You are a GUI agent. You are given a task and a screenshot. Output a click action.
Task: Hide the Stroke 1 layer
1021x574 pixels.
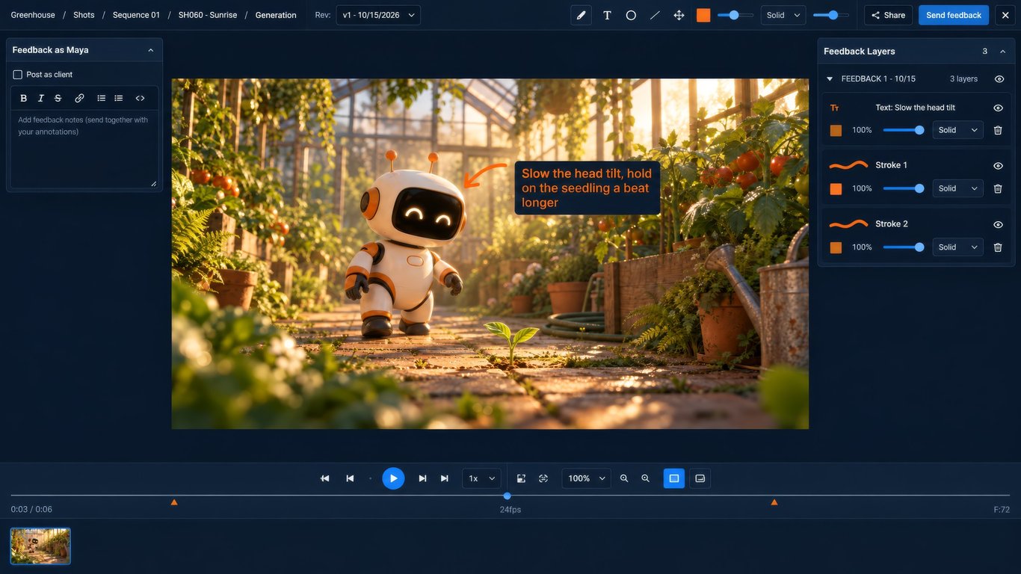pyautogui.click(x=998, y=166)
